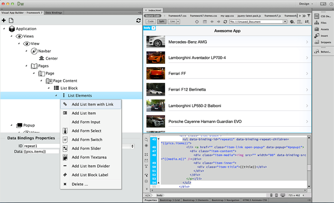Switch to Split view
The width and height of the screenshot is (334, 203).
(x=162, y=21)
